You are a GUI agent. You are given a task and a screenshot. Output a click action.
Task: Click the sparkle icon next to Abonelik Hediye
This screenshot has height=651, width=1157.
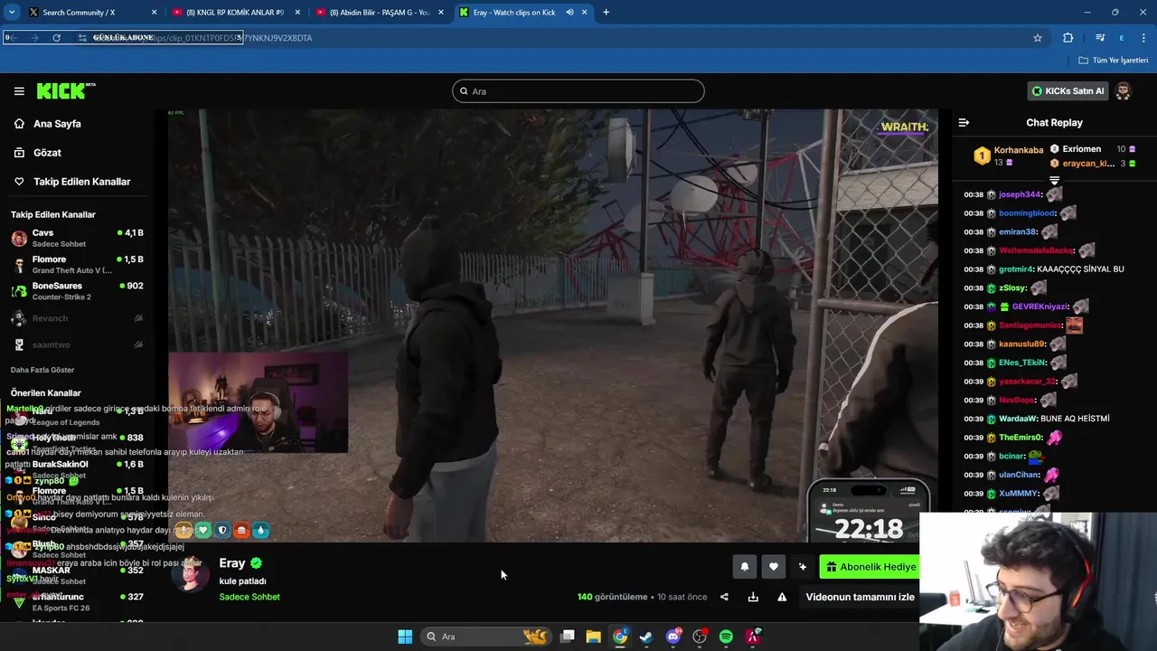coord(803,567)
